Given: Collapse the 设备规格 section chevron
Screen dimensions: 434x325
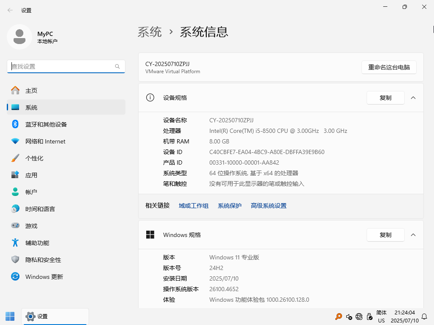Looking at the screenshot, I should pos(413,98).
